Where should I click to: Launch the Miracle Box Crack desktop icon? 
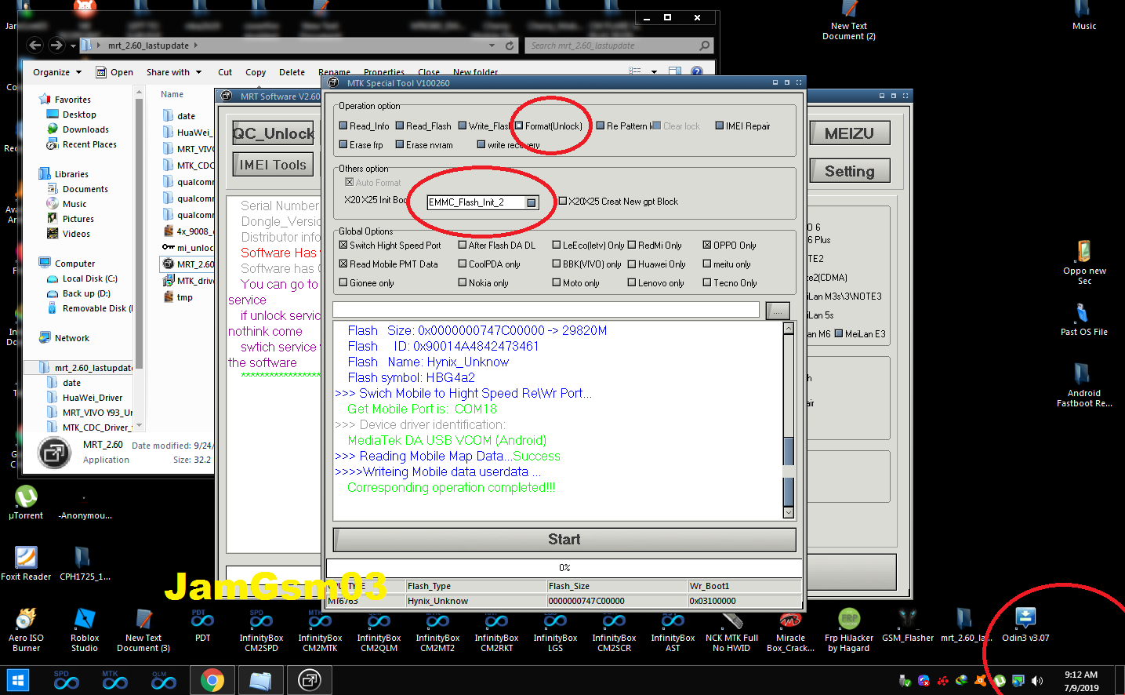pos(790,630)
